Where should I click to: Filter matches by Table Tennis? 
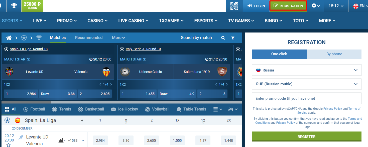tap(191, 109)
